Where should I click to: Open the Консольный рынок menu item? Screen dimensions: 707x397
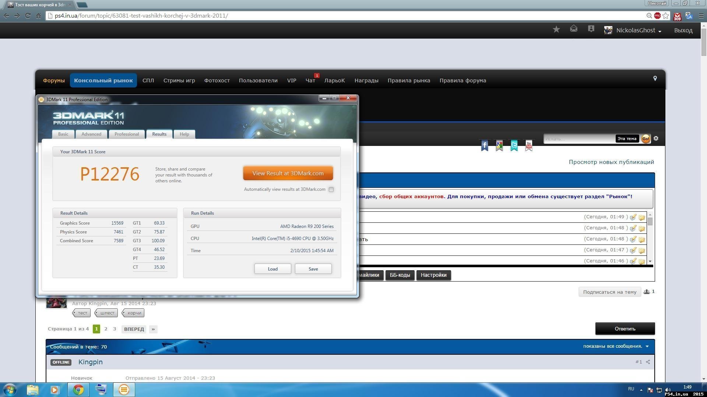(x=103, y=81)
